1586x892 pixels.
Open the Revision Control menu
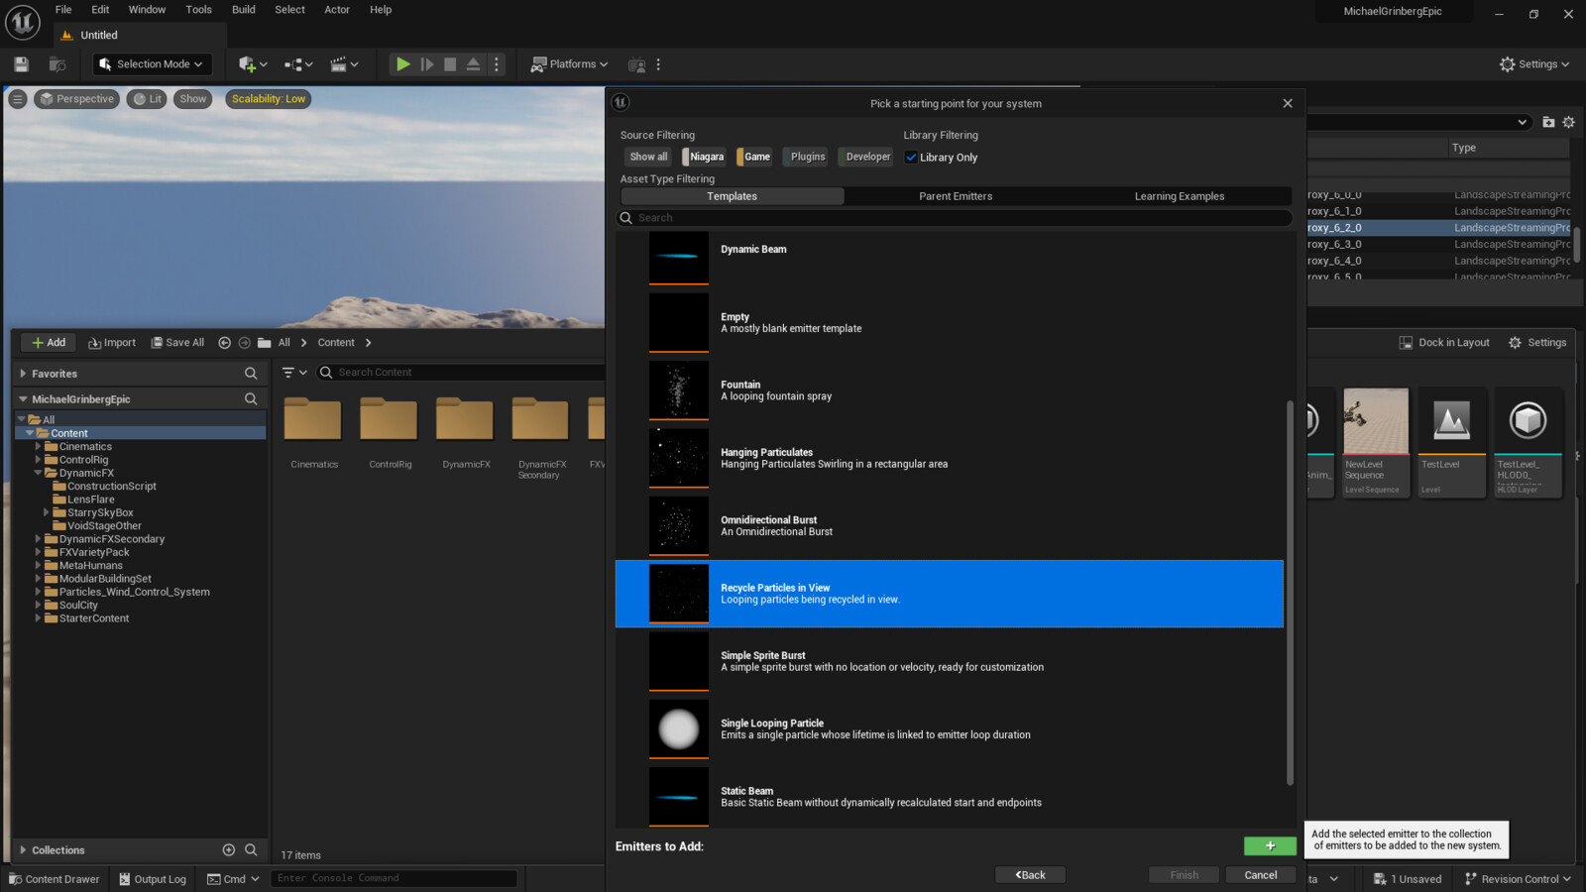point(1518,879)
